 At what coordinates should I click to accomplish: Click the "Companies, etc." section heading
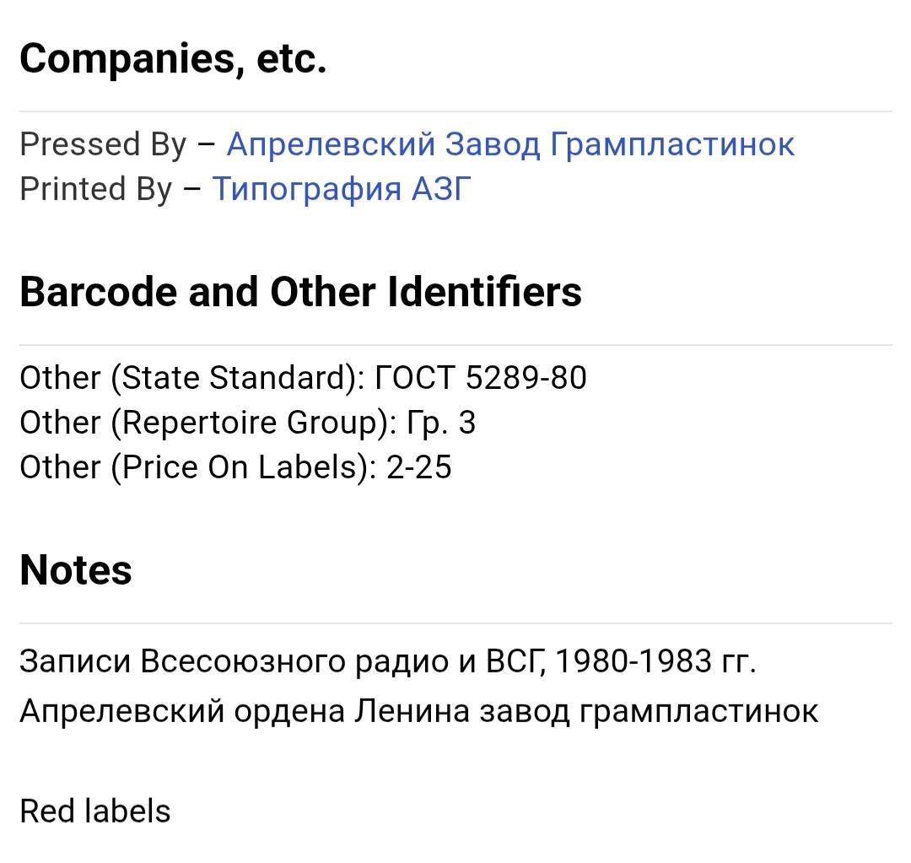coord(173,58)
